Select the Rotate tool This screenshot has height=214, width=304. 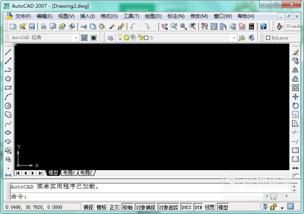(x=296, y=105)
